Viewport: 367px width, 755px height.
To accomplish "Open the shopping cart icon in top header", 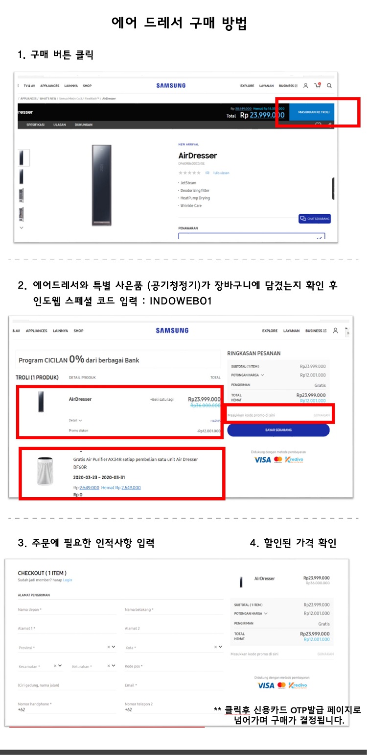I will [x=318, y=85].
